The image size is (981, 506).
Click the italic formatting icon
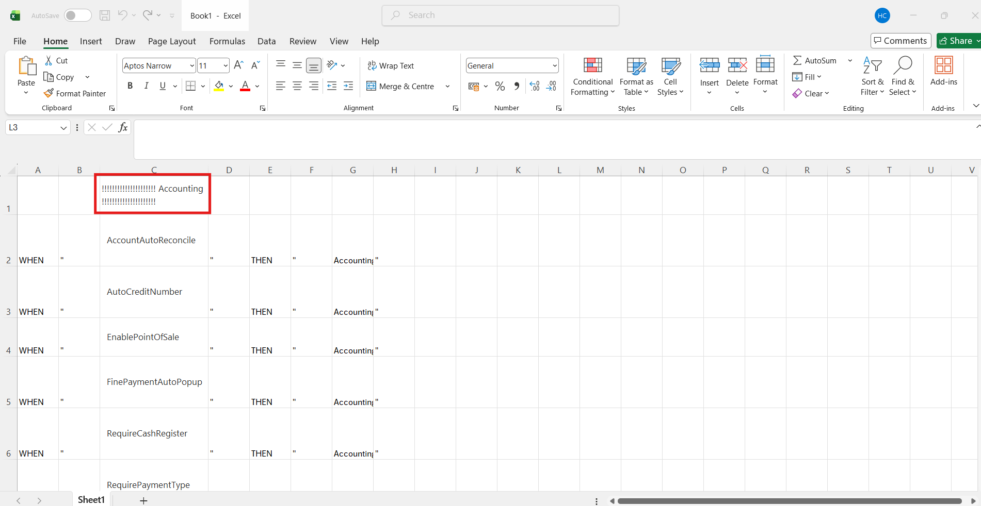[147, 86]
